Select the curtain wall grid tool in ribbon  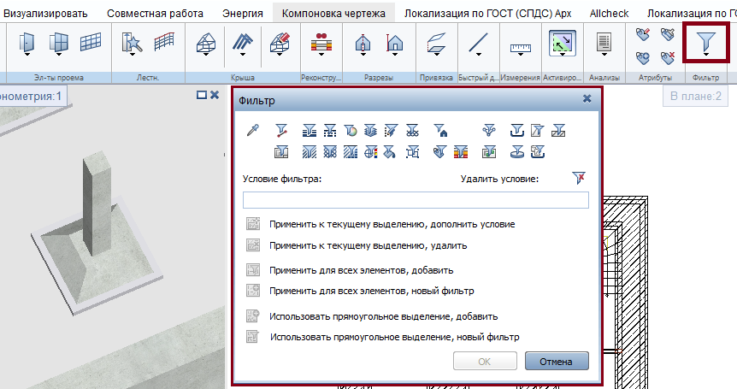pyautogui.click(x=91, y=42)
